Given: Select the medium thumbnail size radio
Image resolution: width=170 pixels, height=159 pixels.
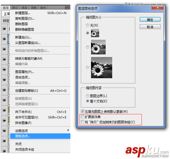Looking at the screenshot, I should pos(88,47).
